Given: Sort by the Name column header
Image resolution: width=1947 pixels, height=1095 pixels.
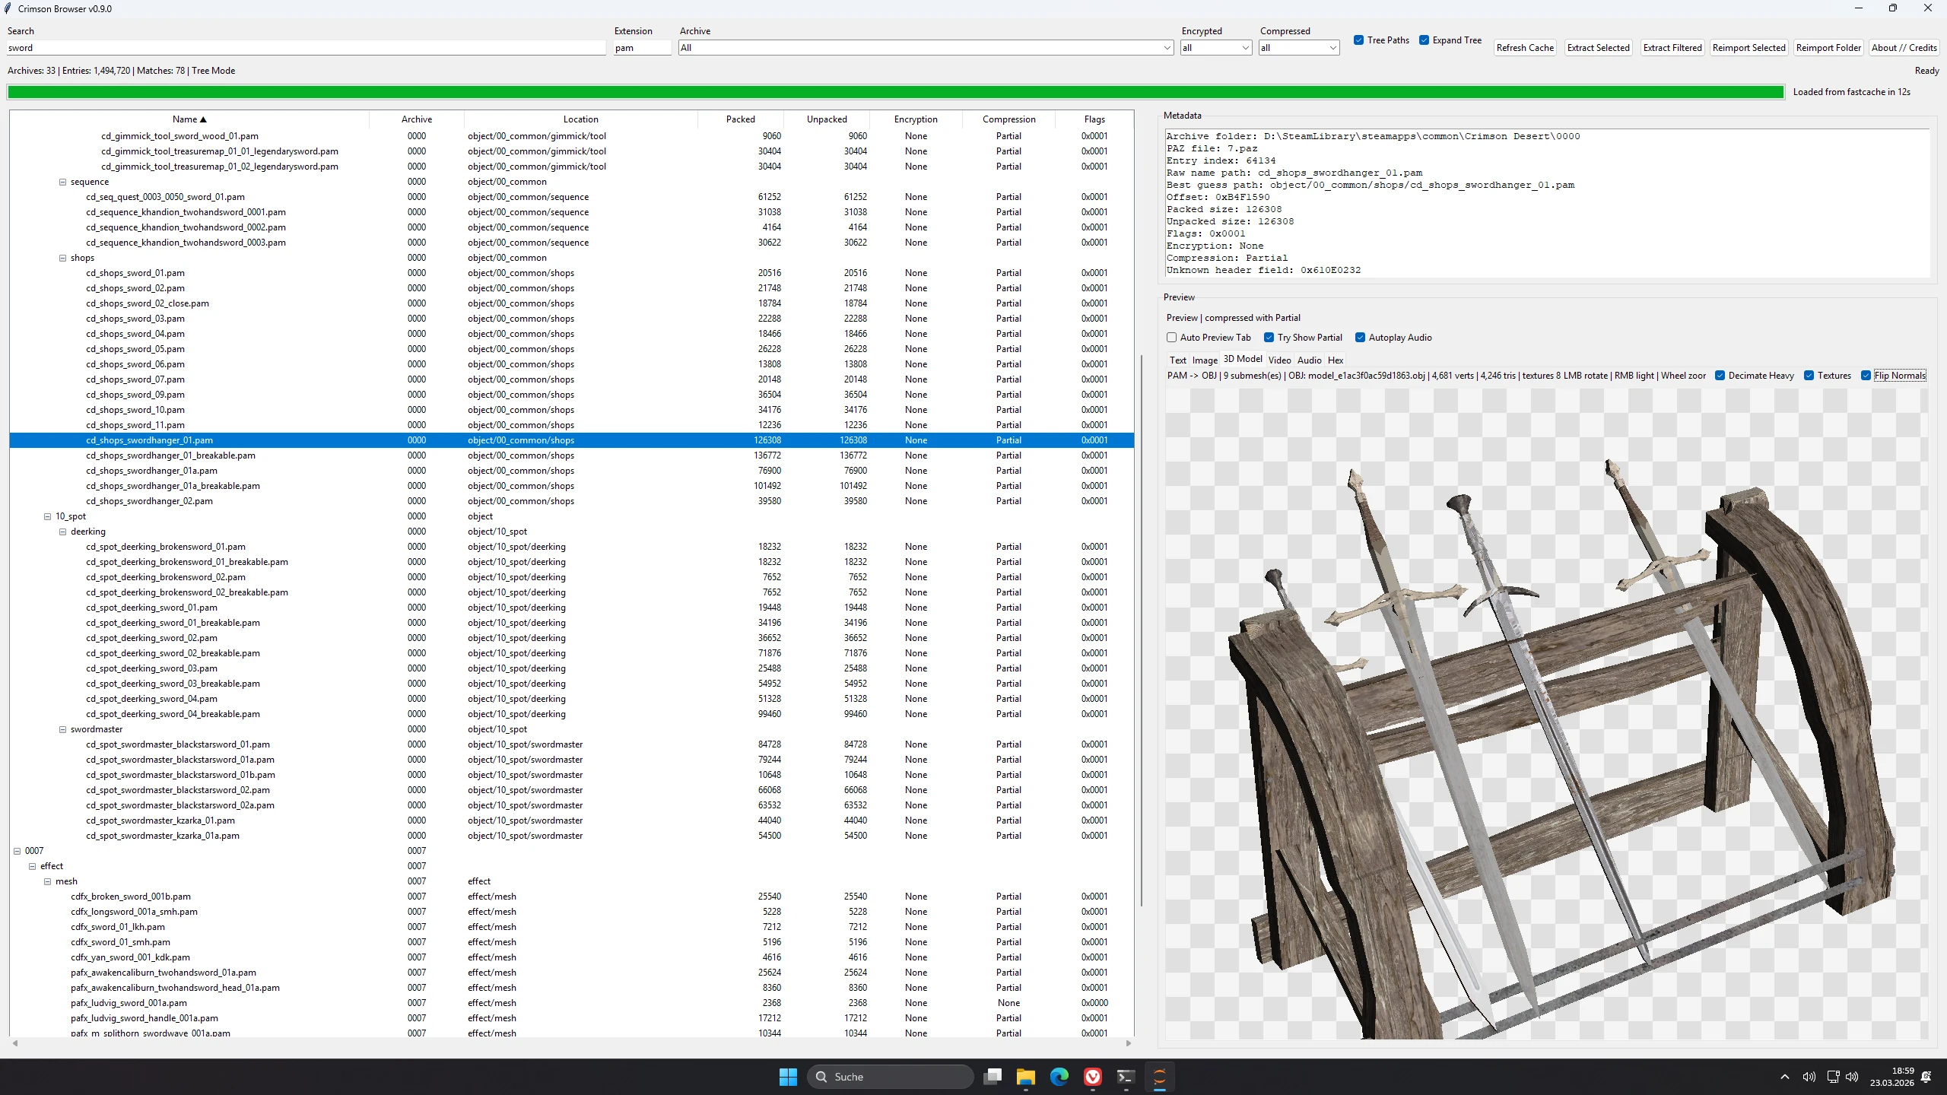Looking at the screenshot, I should (189, 119).
